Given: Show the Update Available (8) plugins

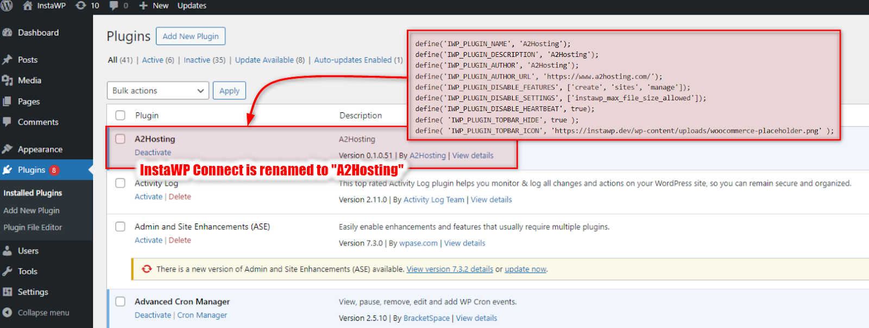Looking at the screenshot, I should [x=270, y=60].
